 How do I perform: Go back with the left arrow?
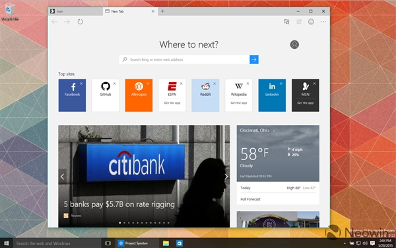[x=54, y=22]
